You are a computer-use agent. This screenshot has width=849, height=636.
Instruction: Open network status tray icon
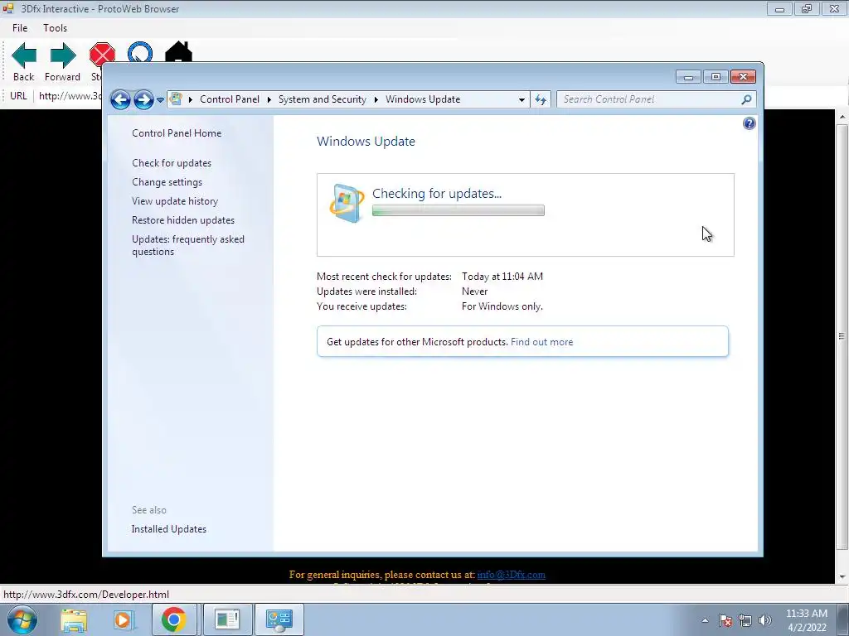[745, 620]
